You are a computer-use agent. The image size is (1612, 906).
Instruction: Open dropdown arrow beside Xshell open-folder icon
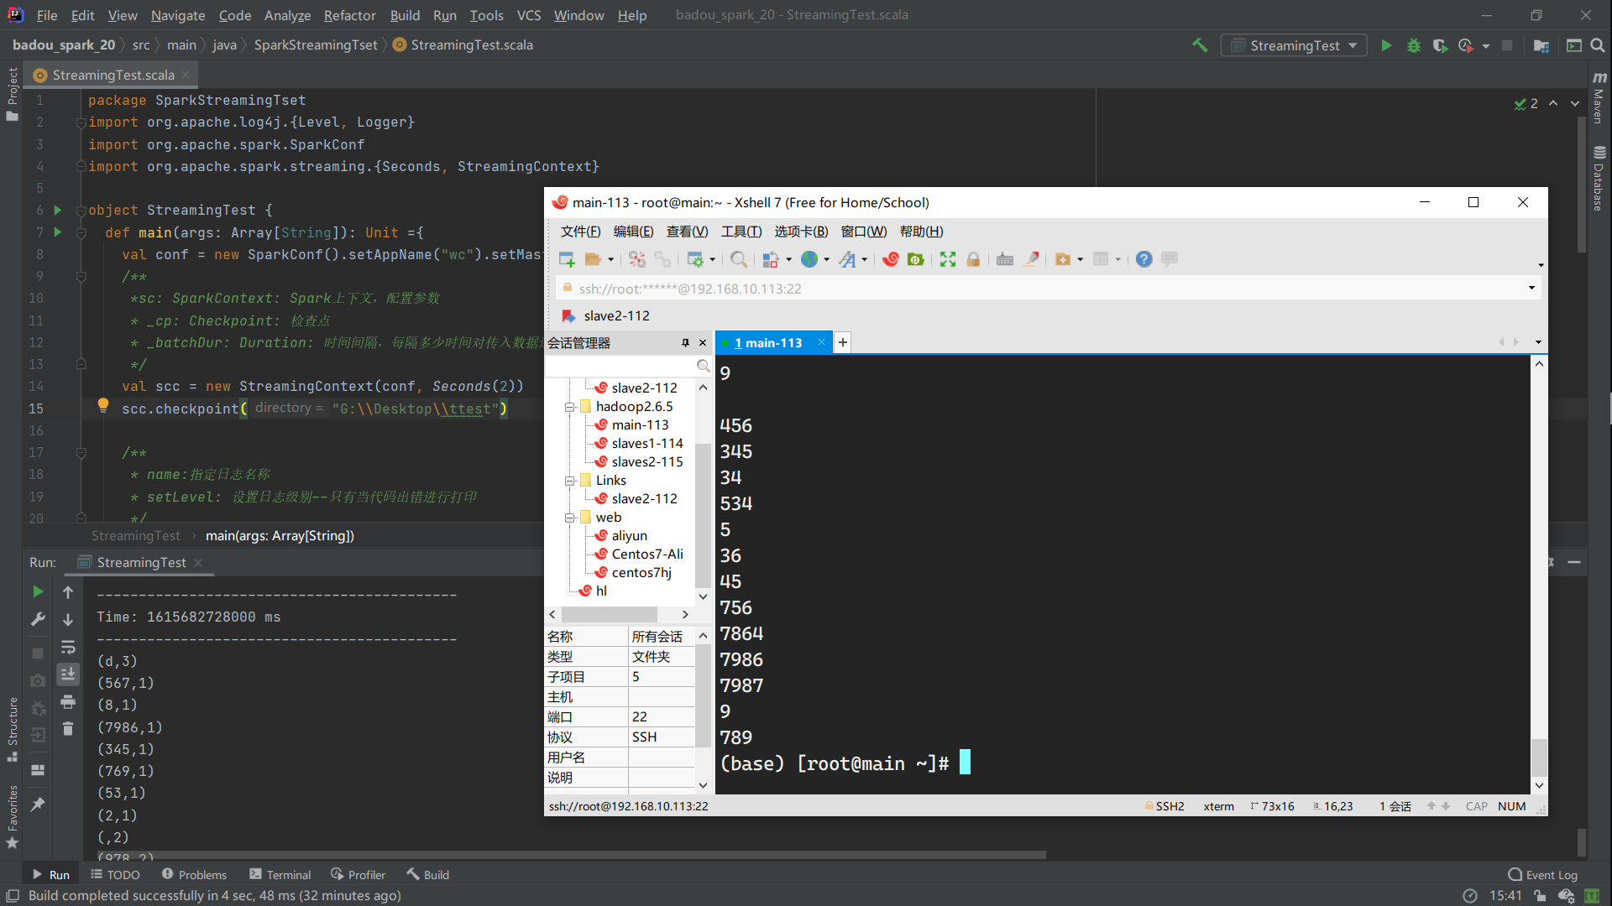click(610, 260)
